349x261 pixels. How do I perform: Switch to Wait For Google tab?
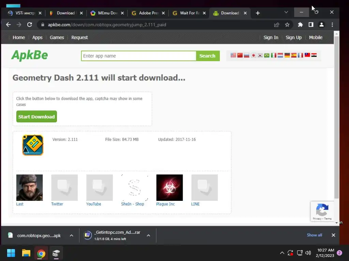[x=189, y=13]
